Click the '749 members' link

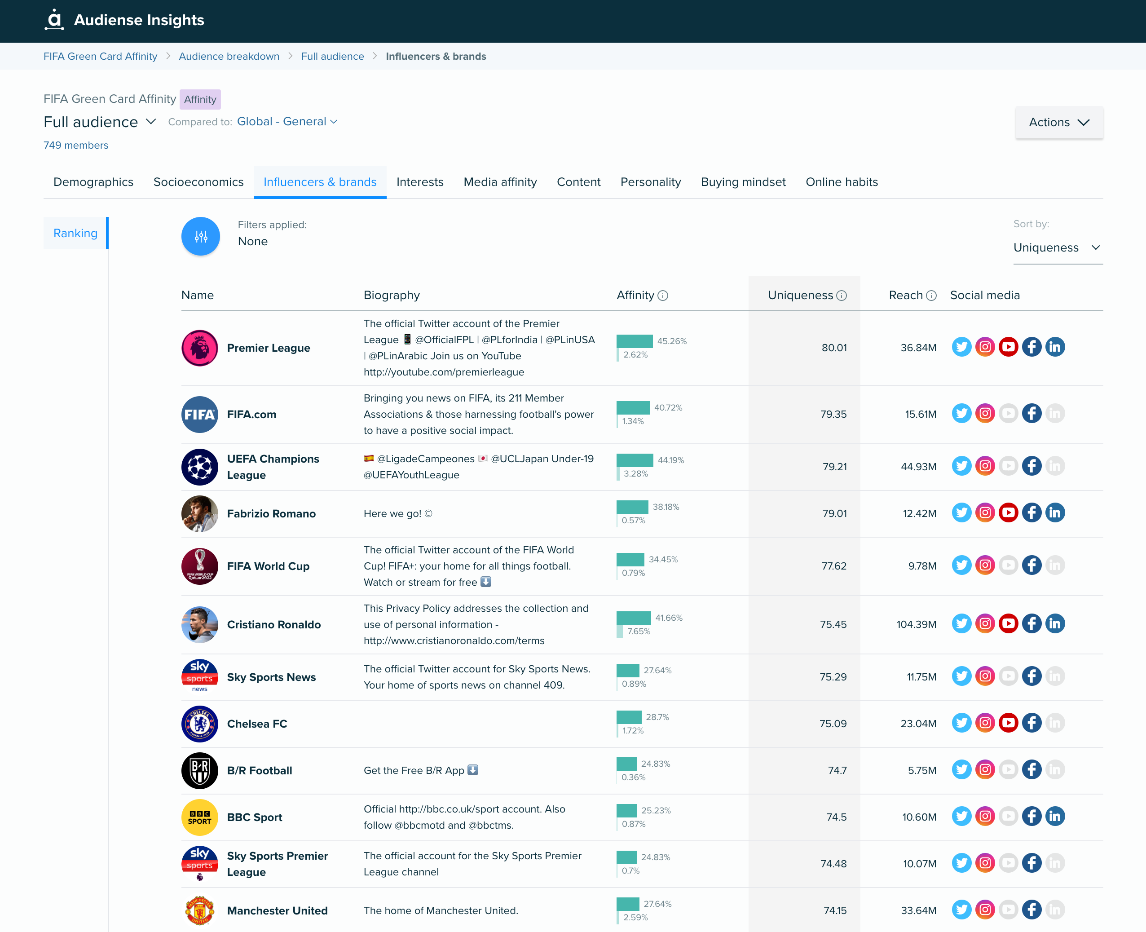pyautogui.click(x=76, y=145)
